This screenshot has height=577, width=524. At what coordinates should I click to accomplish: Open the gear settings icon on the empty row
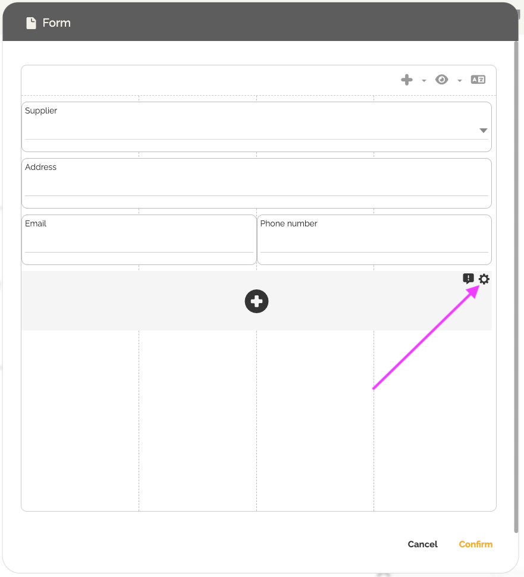[x=484, y=279]
